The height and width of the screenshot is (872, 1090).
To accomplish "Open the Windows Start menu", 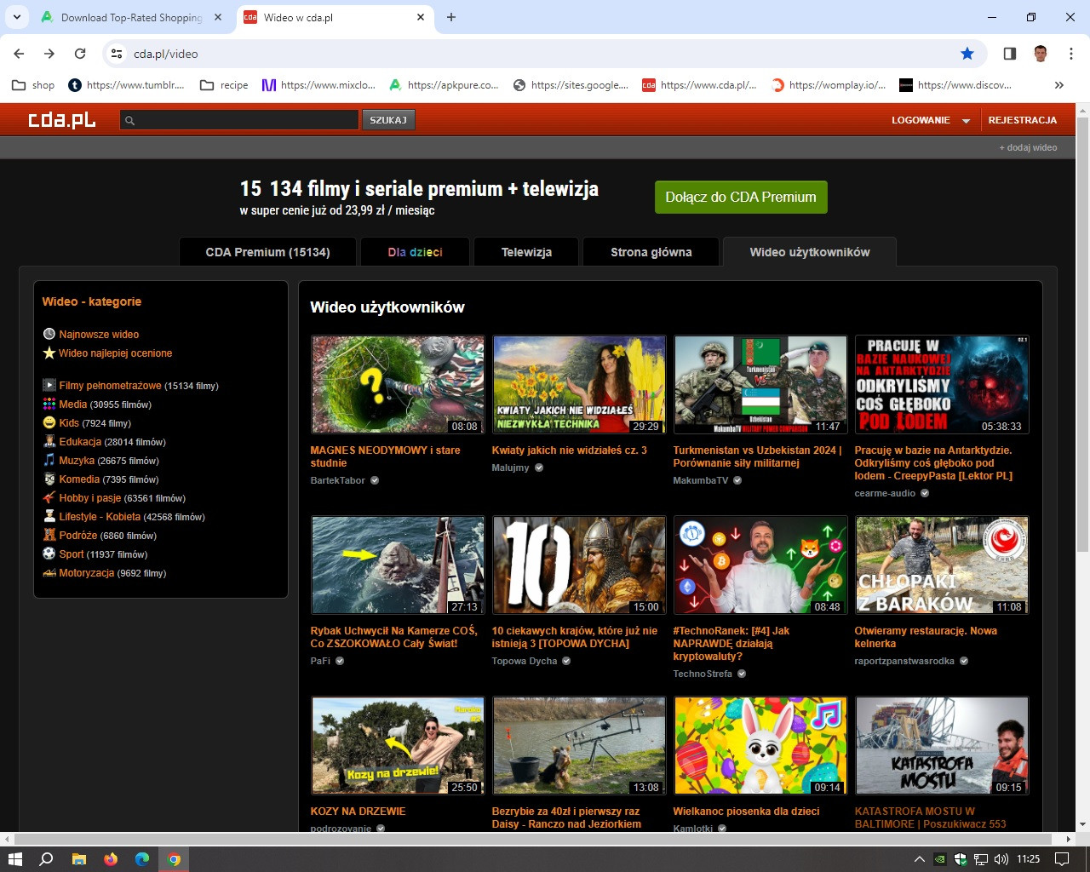I will pyautogui.click(x=14, y=859).
